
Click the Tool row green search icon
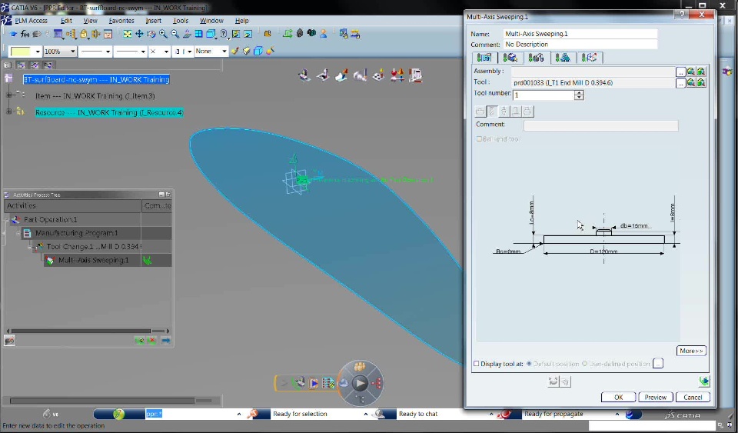coord(701,83)
